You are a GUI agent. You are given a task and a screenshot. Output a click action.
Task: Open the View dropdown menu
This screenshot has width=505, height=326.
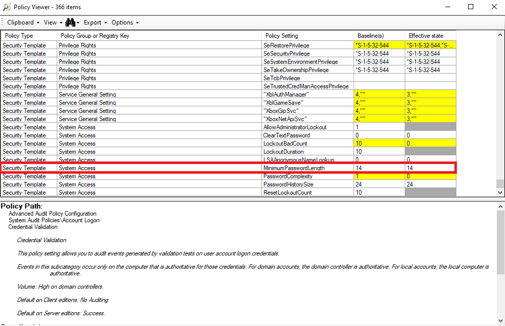(x=53, y=22)
